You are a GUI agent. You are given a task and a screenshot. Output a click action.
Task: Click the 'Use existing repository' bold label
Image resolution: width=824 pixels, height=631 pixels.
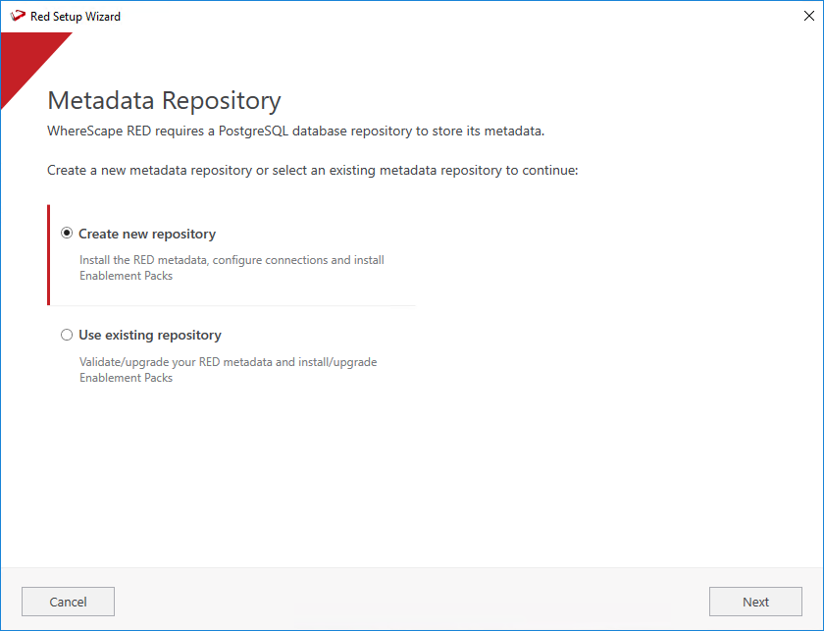coord(150,335)
